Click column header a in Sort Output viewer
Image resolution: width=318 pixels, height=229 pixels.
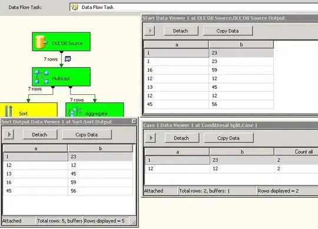point(35,148)
